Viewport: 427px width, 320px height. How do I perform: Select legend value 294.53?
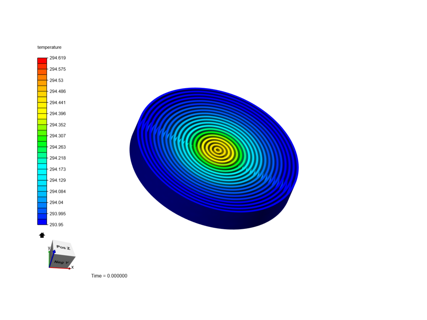(x=56, y=80)
